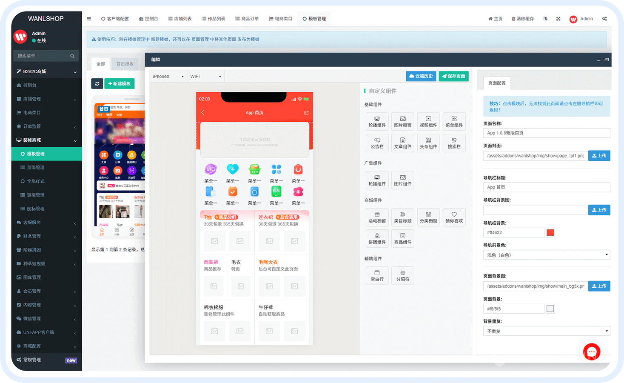Click the fullscreen icon in the top bar

(558, 19)
